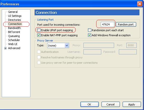Image resolution: width=144 pixels, height=110 pixels.
Task: Show Web UI settings
Action: click(x=13, y=44)
